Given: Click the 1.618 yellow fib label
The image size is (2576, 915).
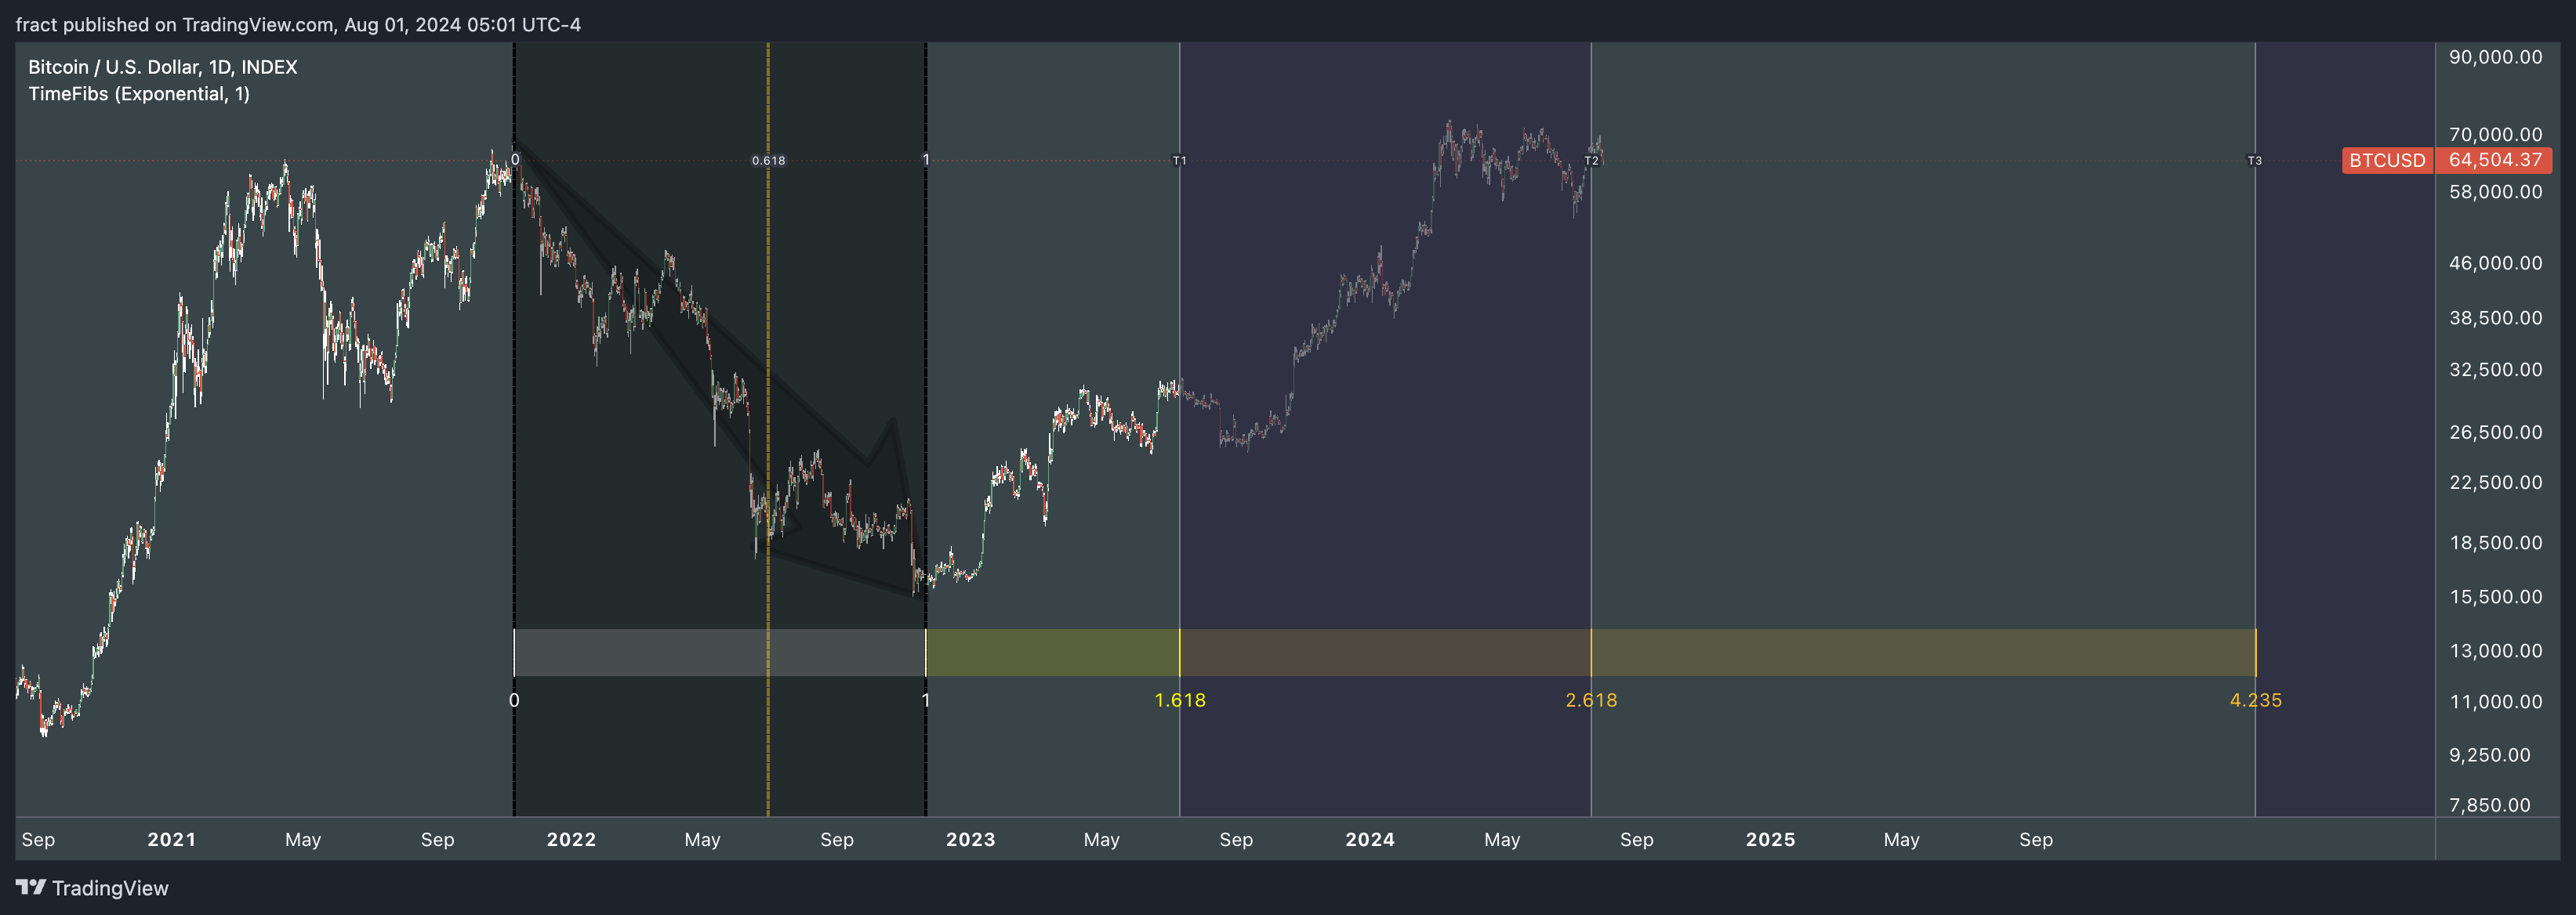Looking at the screenshot, I should [x=1180, y=700].
